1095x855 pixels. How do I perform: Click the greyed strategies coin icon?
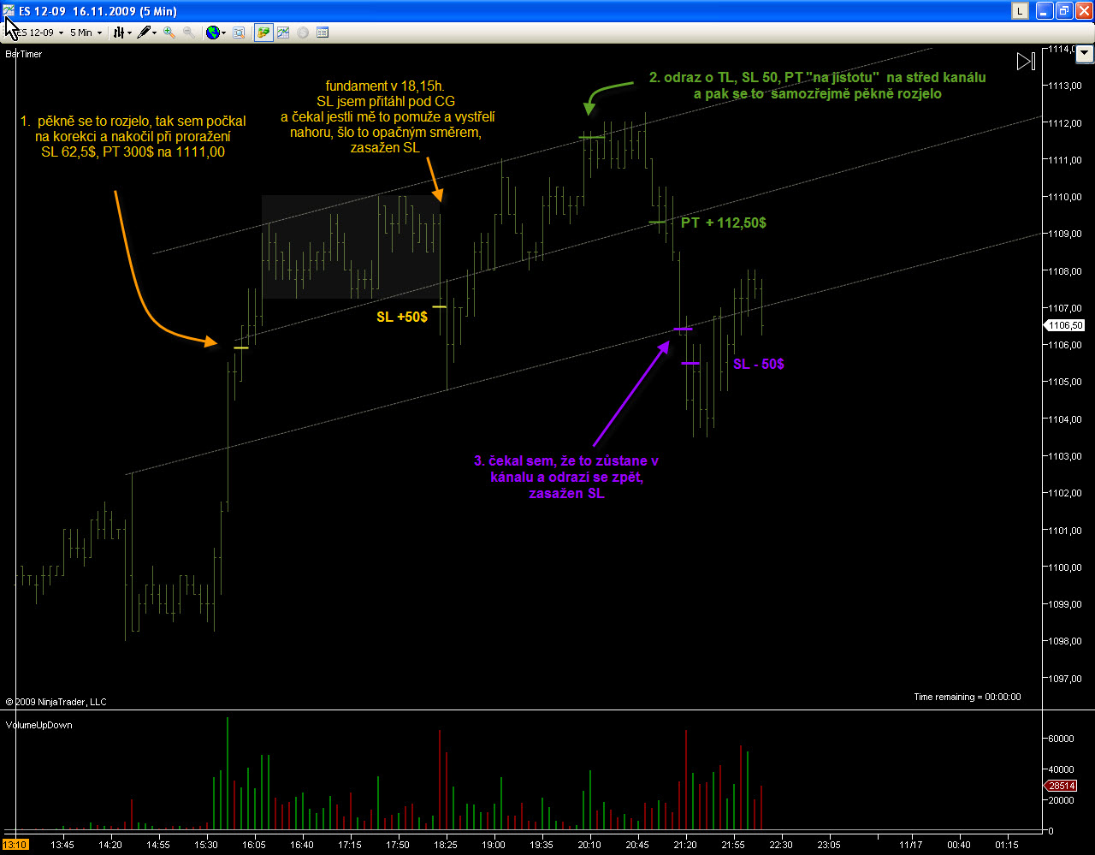pos(302,33)
